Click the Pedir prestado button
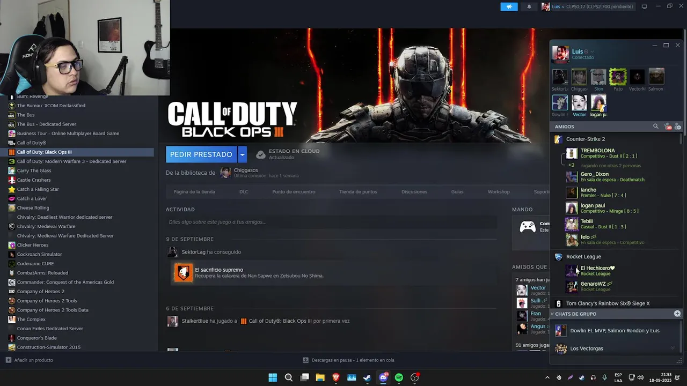The image size is (687, 386). click(201, 154)
